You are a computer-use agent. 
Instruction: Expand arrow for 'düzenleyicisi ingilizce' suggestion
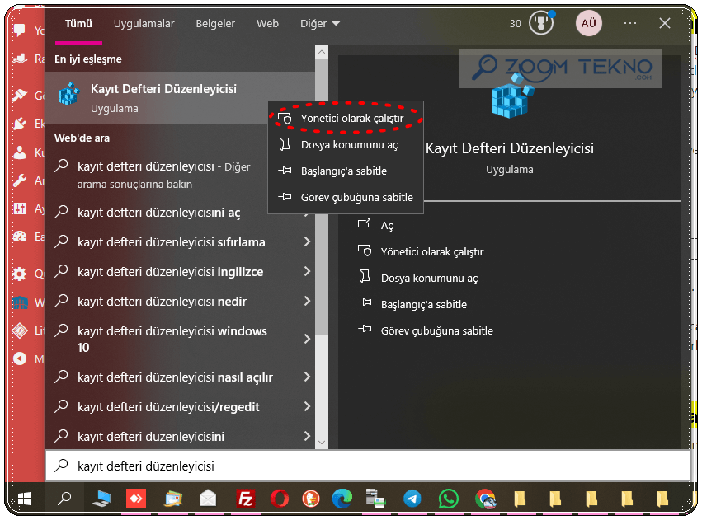307,271
